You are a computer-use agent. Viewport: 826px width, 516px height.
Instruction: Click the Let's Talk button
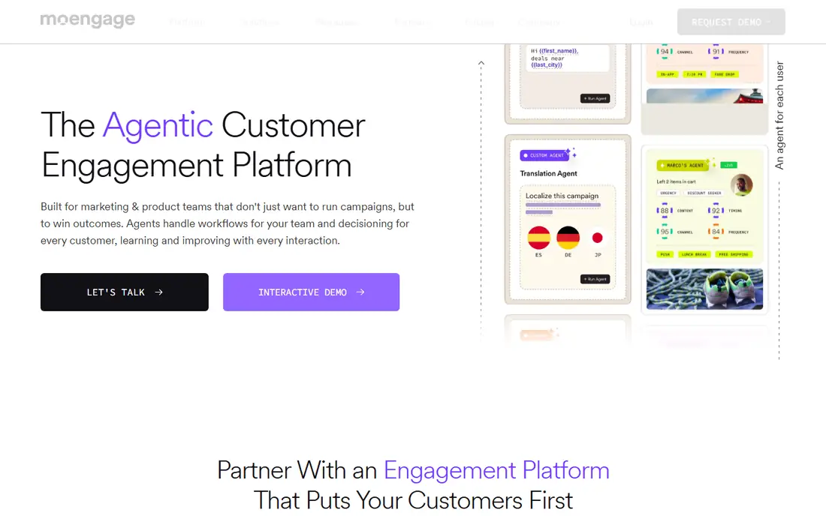(x=125, y=292)
